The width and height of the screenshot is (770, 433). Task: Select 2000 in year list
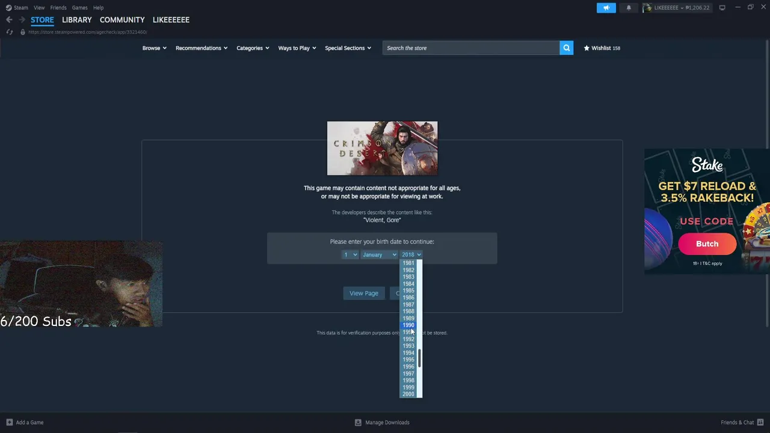point(408,395)
